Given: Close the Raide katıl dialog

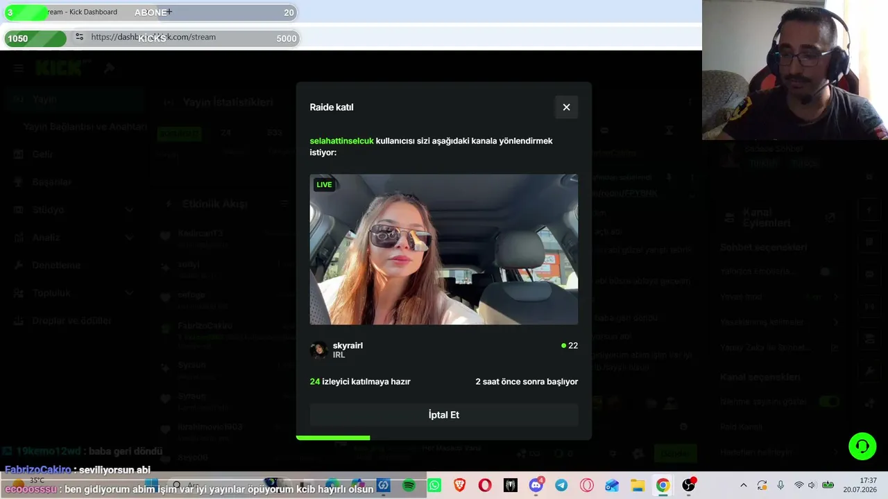Looking at the screenshot, I should coord(566,107).
